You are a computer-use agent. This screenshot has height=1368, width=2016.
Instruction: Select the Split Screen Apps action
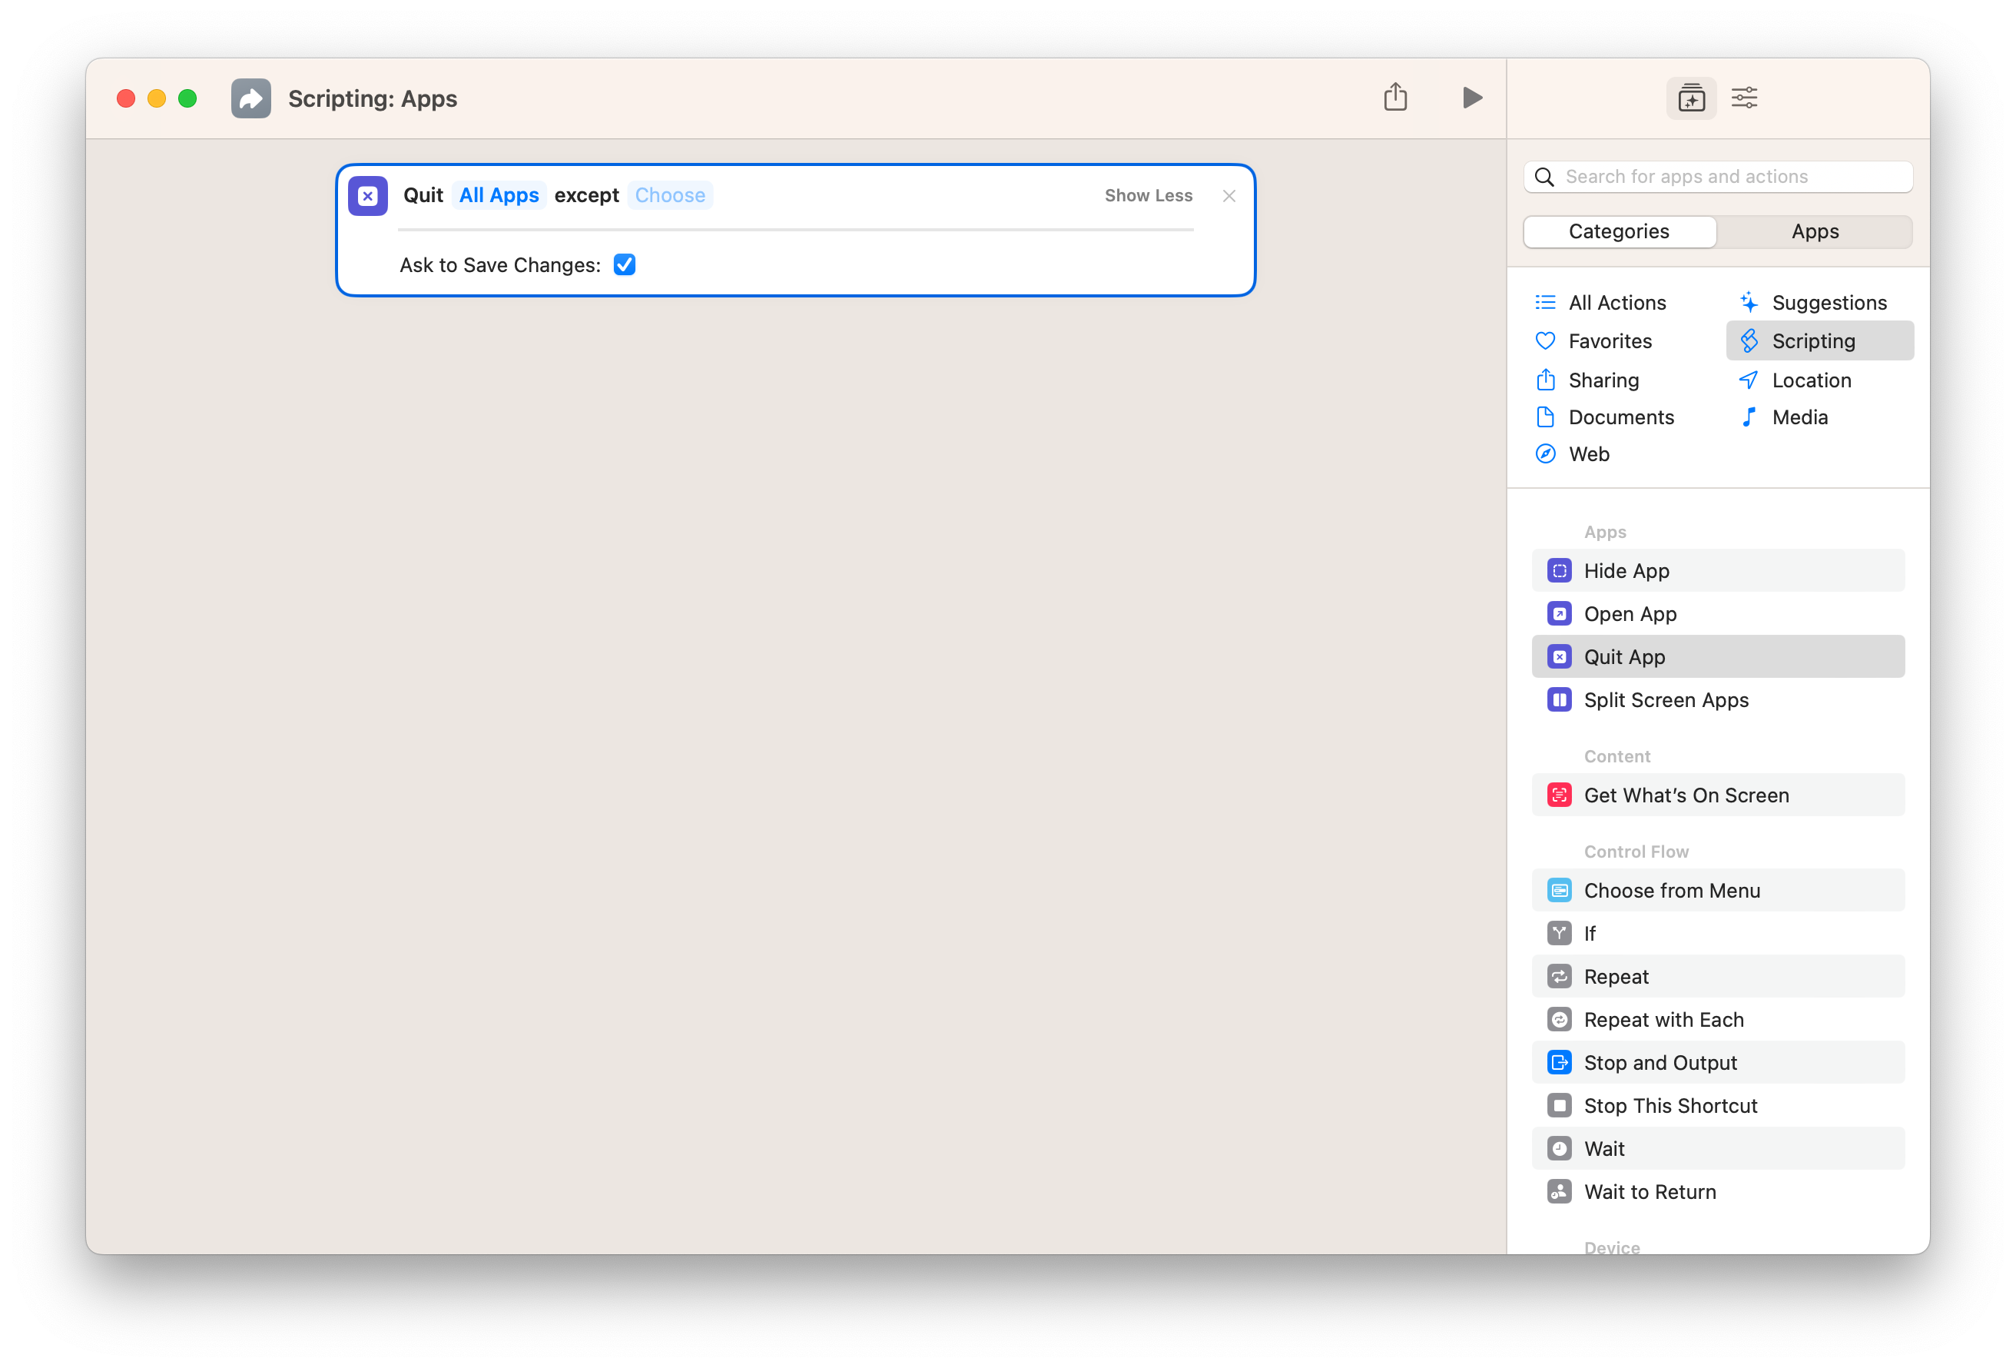(1666, 698)
